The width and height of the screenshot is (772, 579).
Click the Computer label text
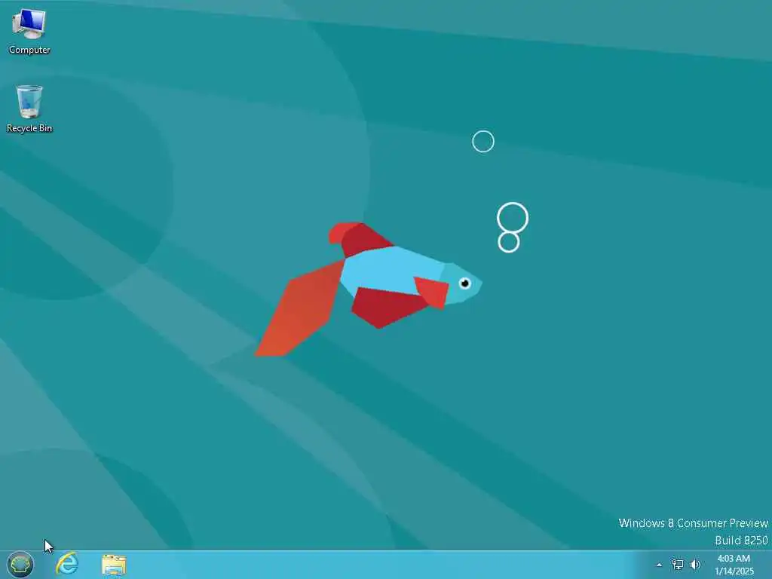coord(29,50)
